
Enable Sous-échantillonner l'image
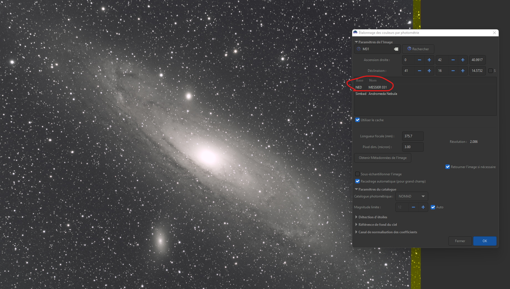tap(358, 174)
